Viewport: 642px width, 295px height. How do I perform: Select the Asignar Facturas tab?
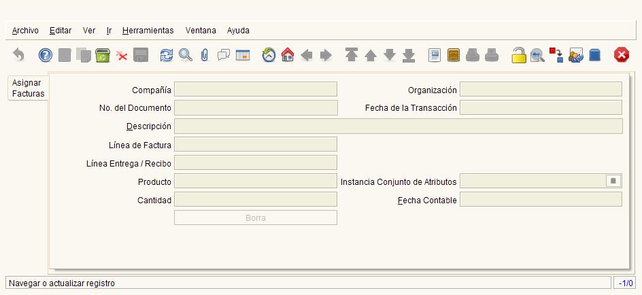pos(29,88)
